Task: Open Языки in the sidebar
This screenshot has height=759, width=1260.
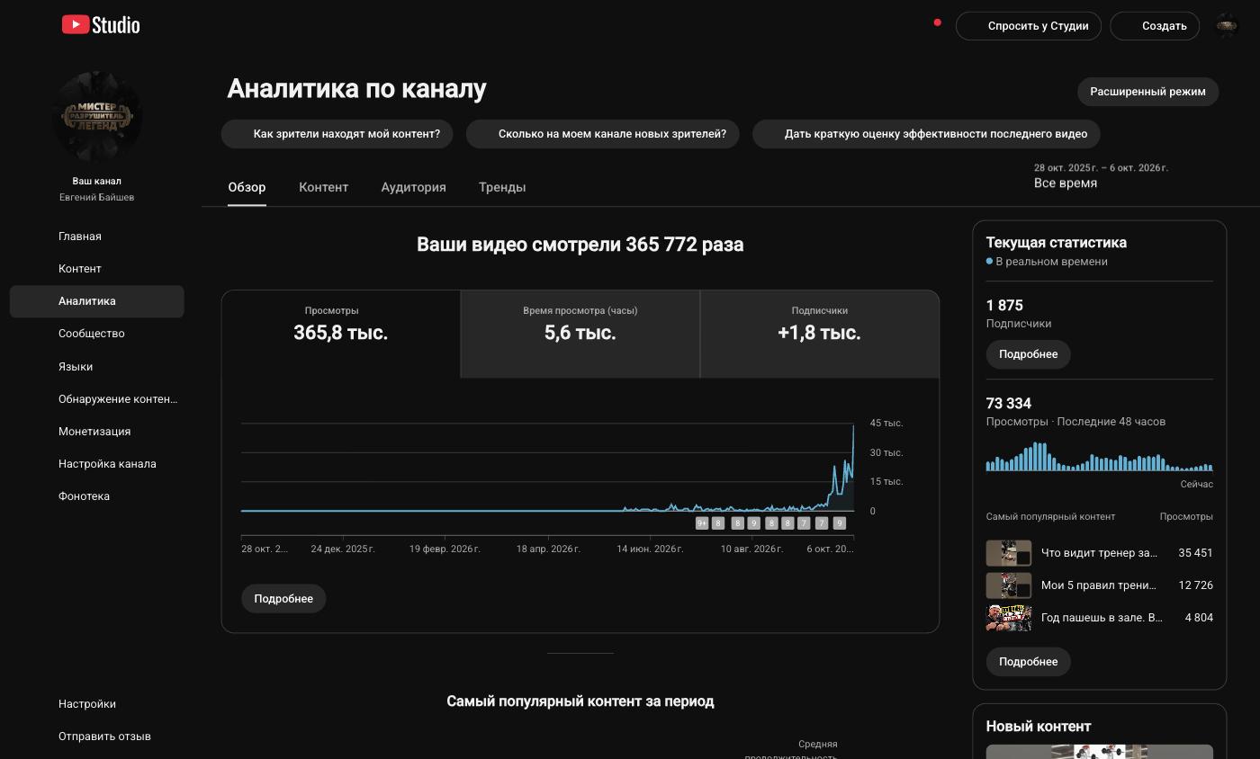Action: (x=96, y=367)
